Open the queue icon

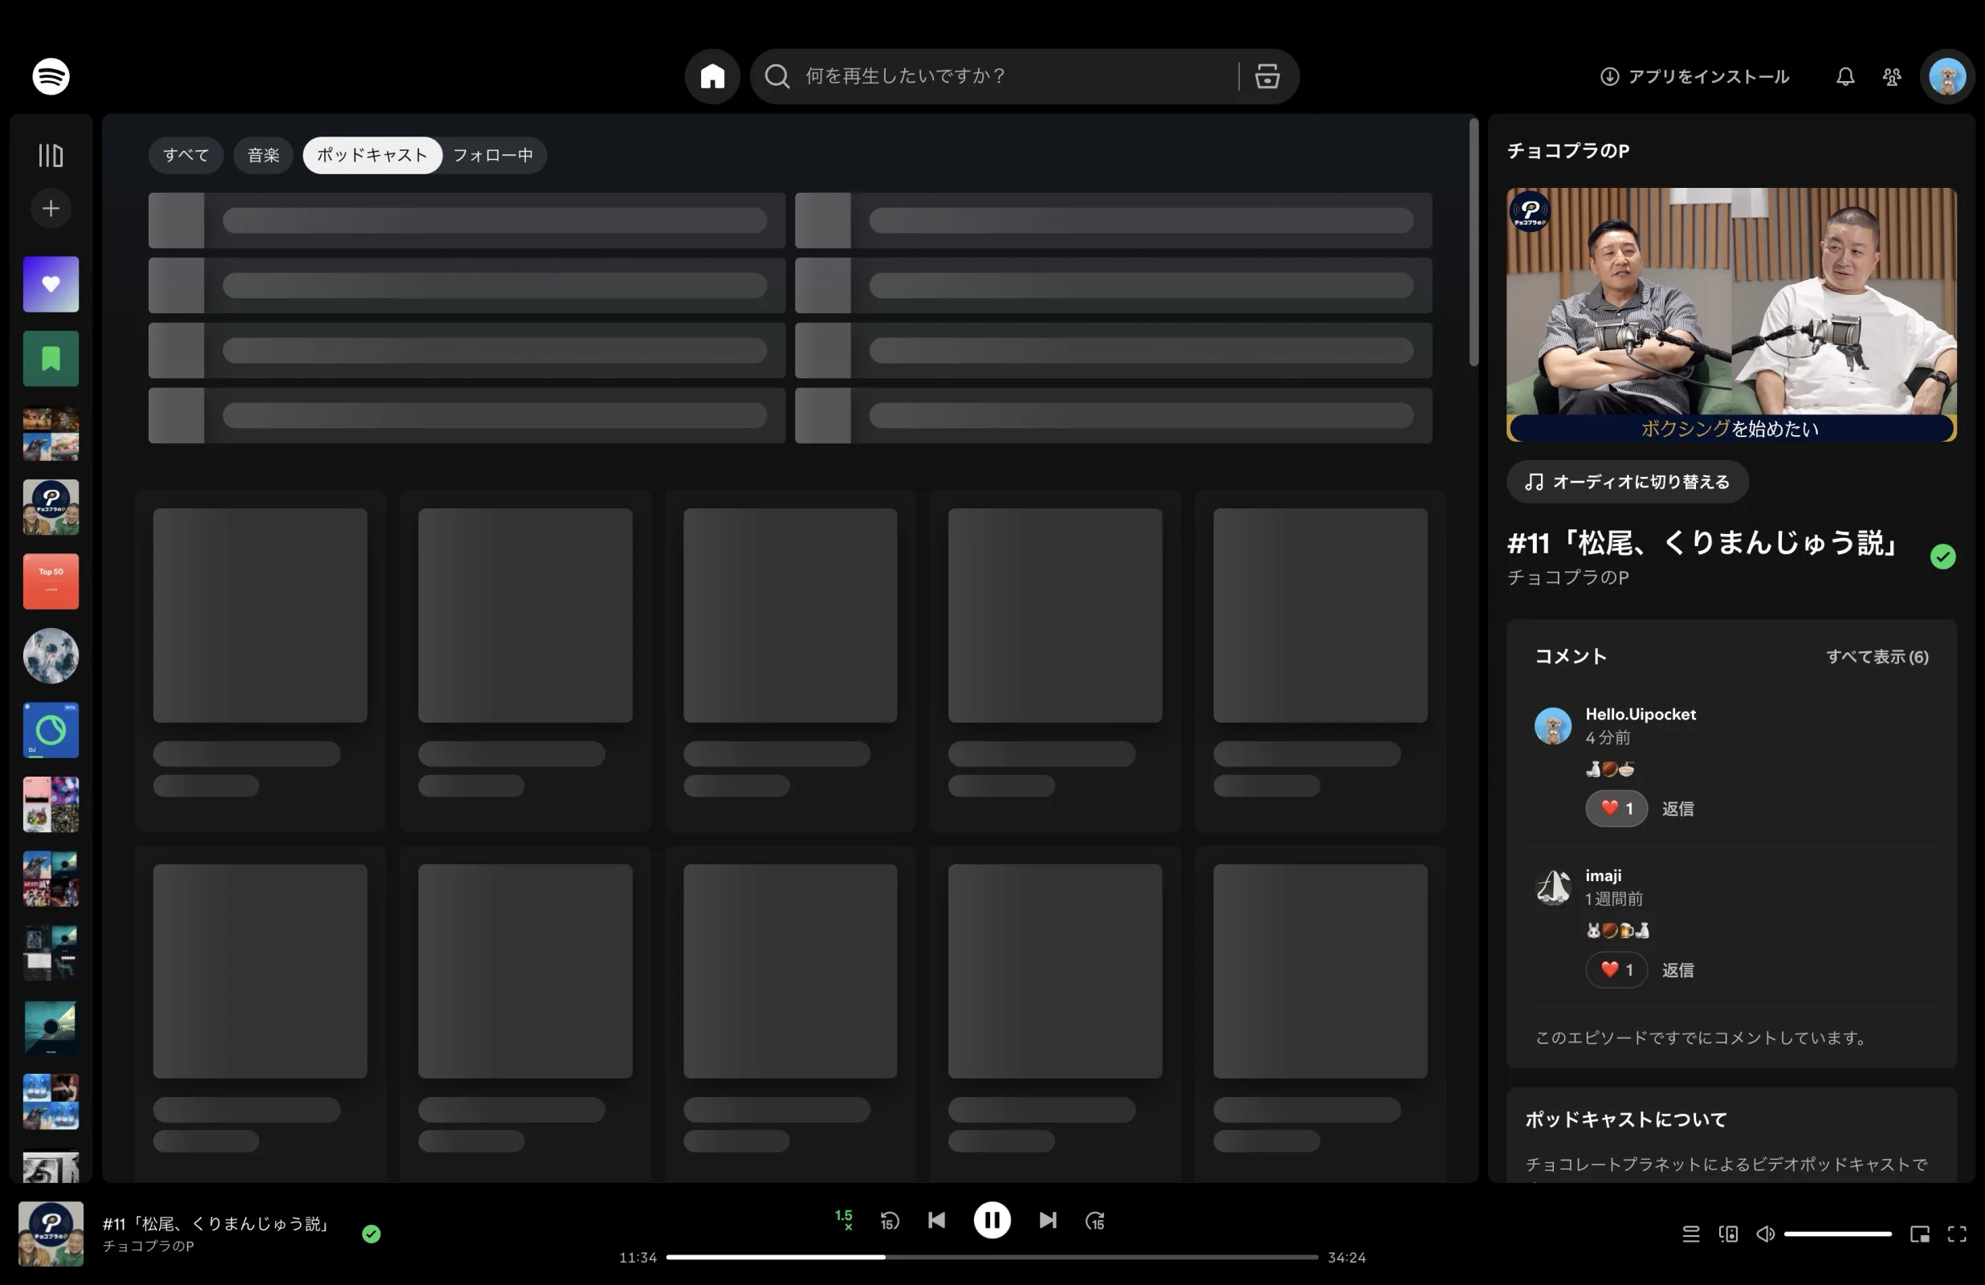click(1690, 1234)
